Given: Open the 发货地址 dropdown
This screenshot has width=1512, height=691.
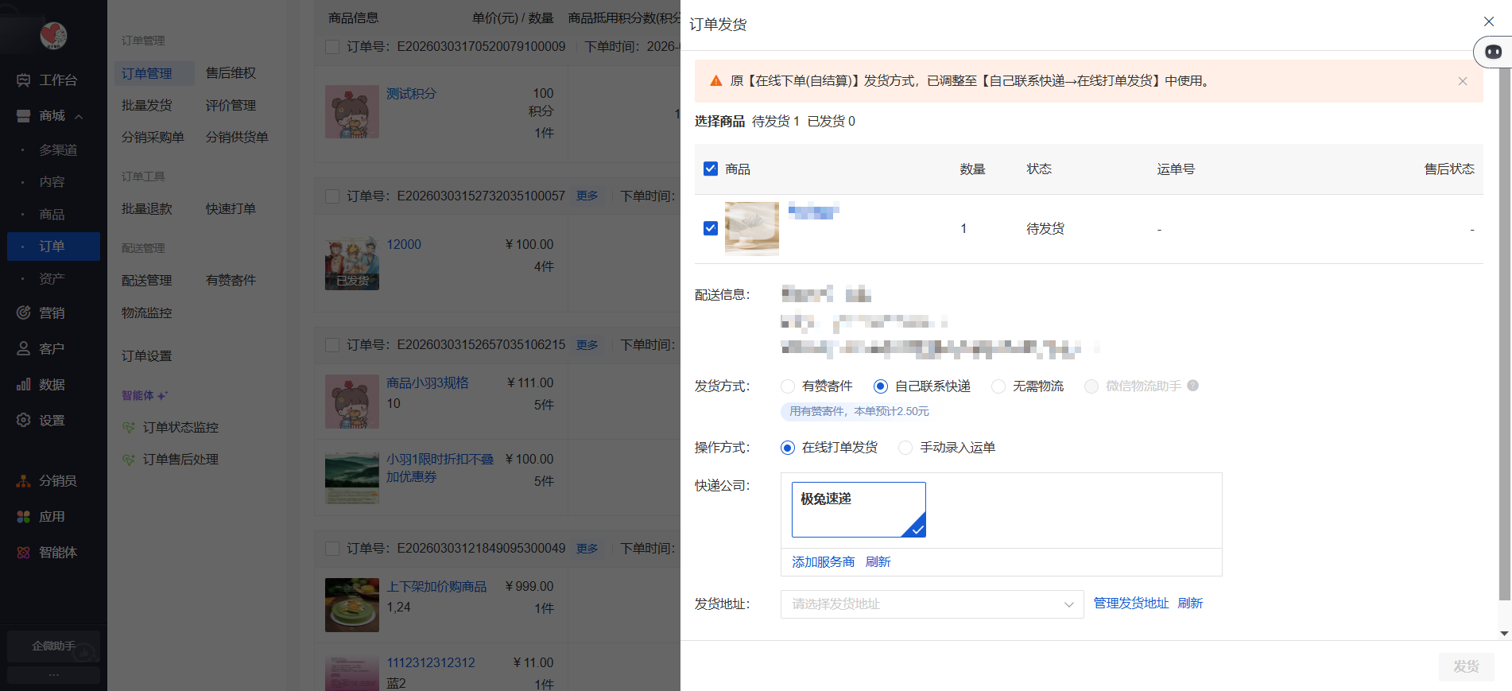Looking at the screenshot, I should pyautogui.click(x=932, y=604).
